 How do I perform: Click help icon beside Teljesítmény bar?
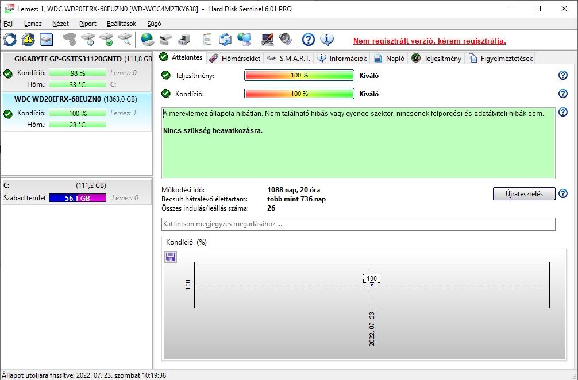pos(563,75)
